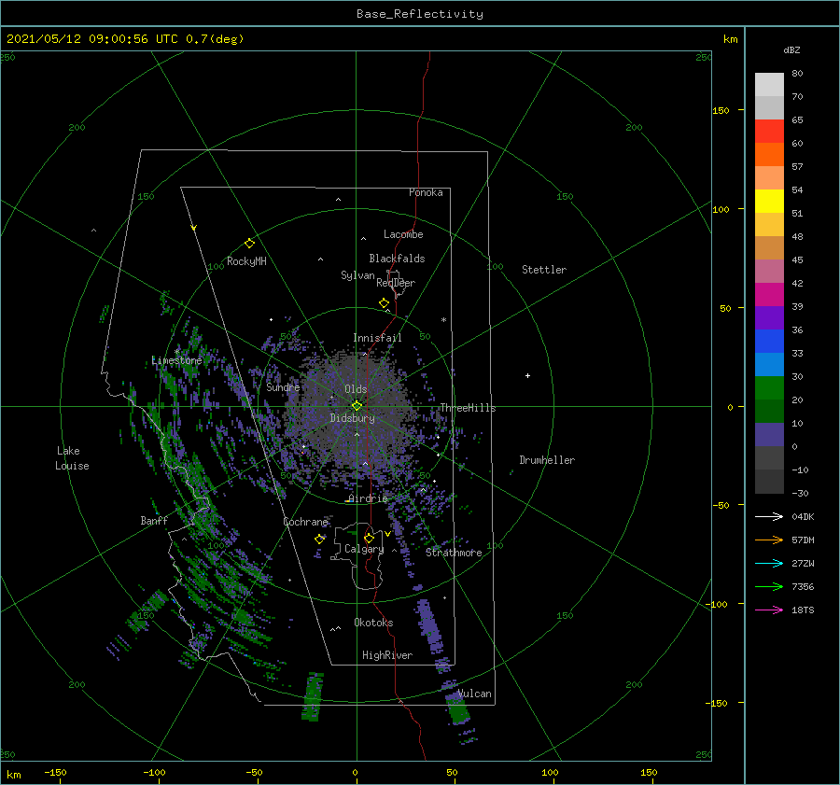The height and width of the screenshot is (785, 840).
Task: Click the RockyMH label
Action: tap(246, 261)
